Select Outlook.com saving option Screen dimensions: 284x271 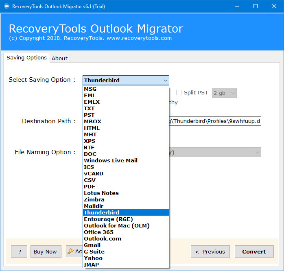[x=126, y=239]
